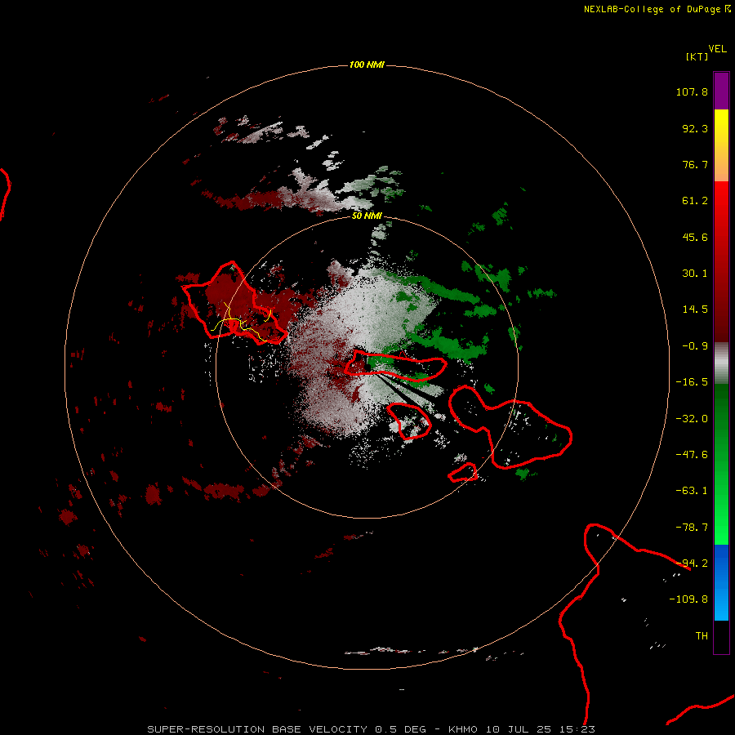The height and width of the screenshot is (735, 735).
Task: Click the 100 NMI range ring label
Action: pyautogui.click(x=367, y=65)
